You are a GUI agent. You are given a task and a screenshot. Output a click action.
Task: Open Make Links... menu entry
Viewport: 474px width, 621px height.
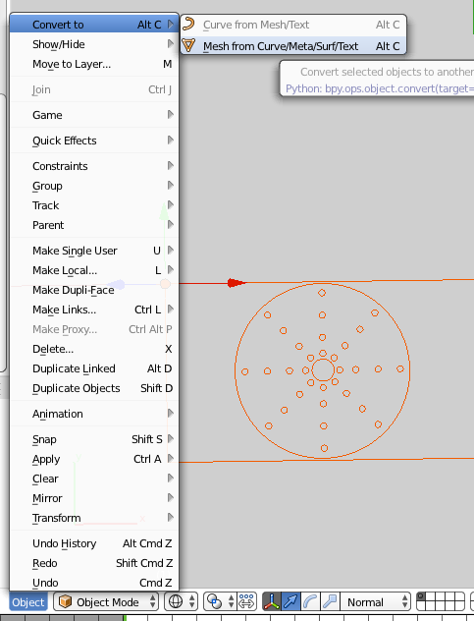click(x=94, y=310)
